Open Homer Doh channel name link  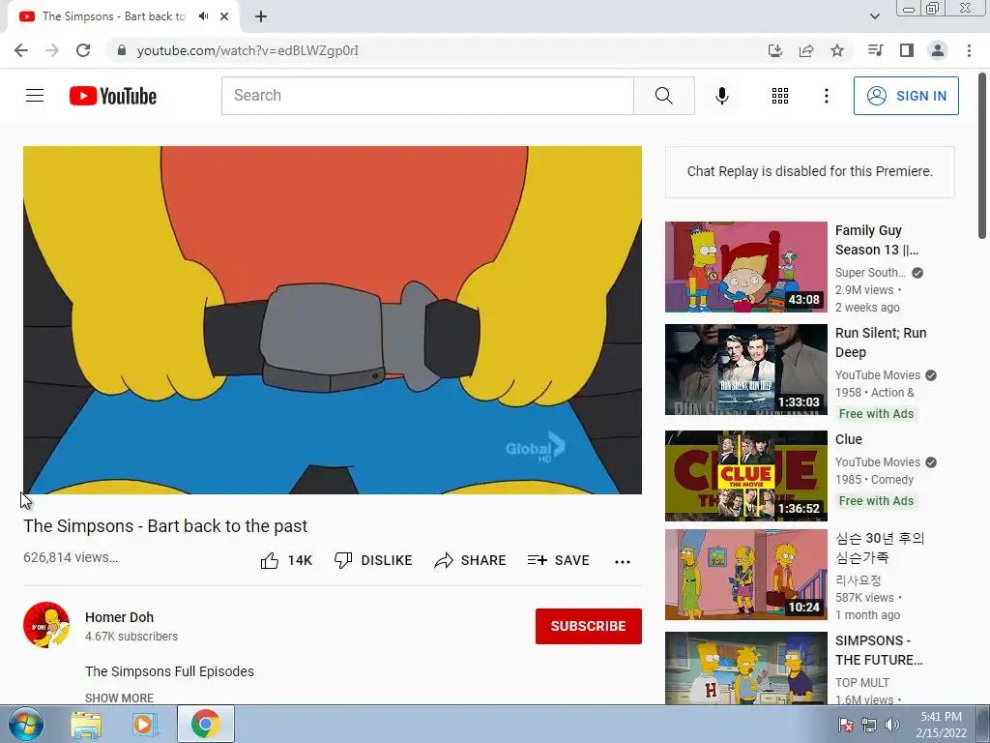pyautogui.click(x=119, y=617)
